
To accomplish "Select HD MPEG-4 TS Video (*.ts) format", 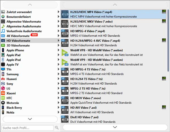I will pos(113,72).
